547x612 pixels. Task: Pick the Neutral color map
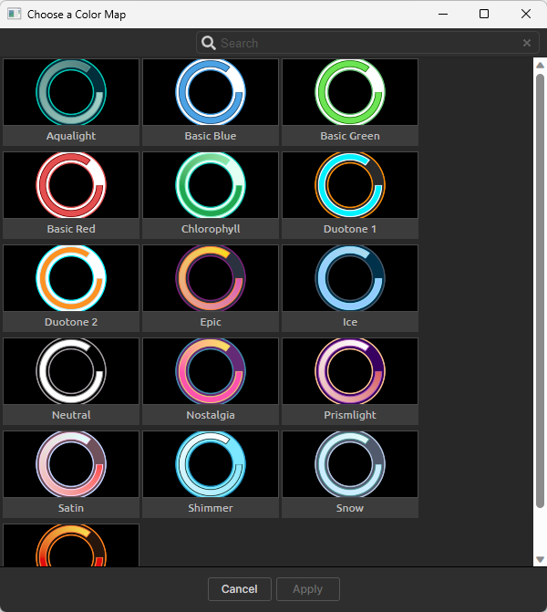(71, 381)
